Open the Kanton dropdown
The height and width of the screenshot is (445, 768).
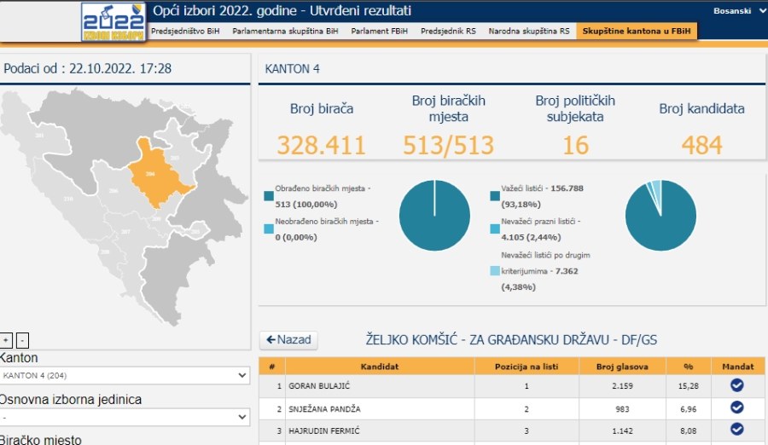125,376
